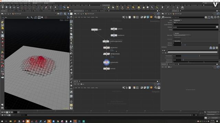Click the Group input field
Image resolution: width=220 pixels, height=123 pixels.
coord(196,30)
